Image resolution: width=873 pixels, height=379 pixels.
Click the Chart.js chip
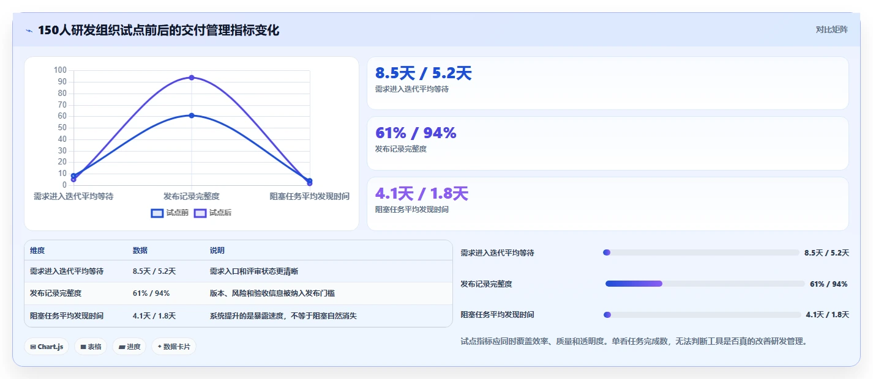point(47,347)
